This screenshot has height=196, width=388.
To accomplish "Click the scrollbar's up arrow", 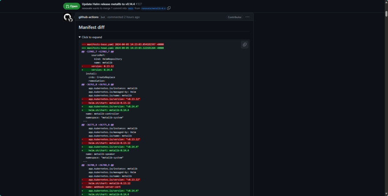I will [386, 2].
